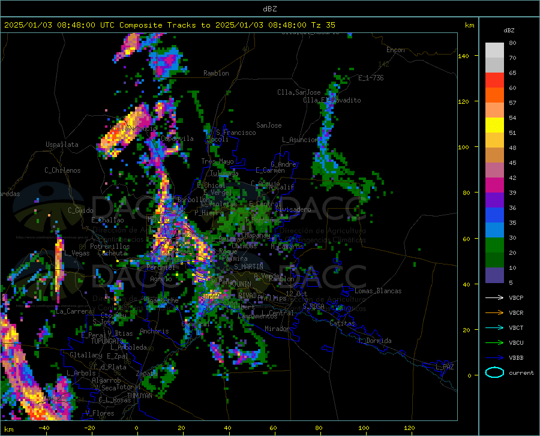Click the cyan 'current' ellipse legend icon
This screenshot has width=540, height=436.
(494, 372)
